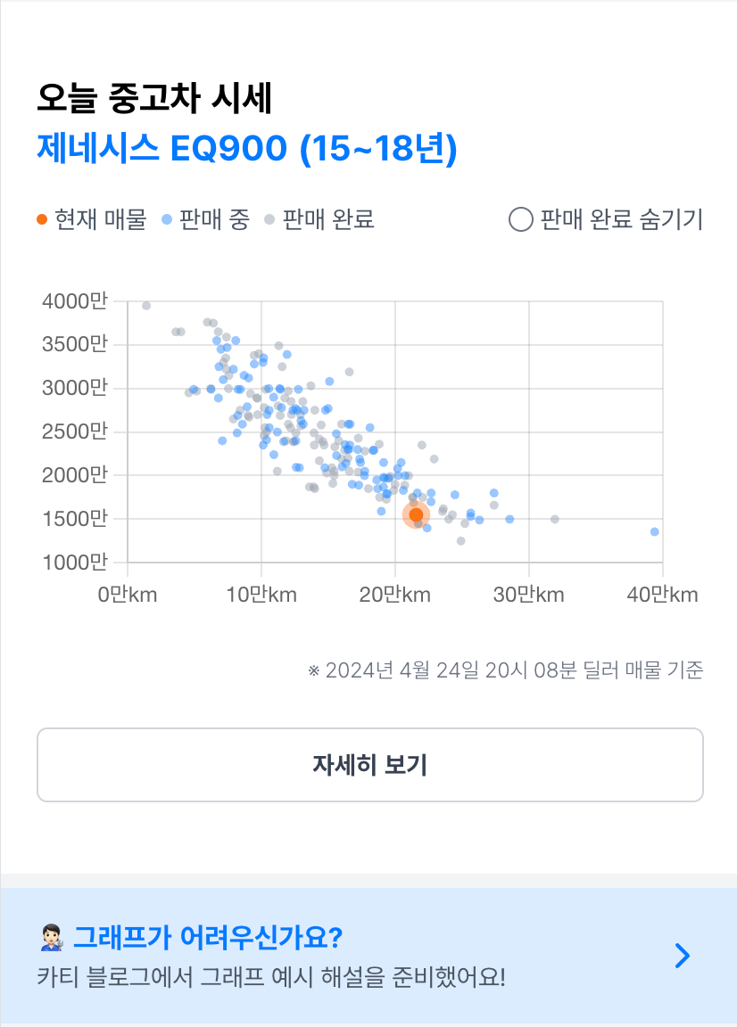This screenshot has height=1027, width=737.
Task: Open the 그래프가 어려우신가요? banner link
Action: pos(368,956)
